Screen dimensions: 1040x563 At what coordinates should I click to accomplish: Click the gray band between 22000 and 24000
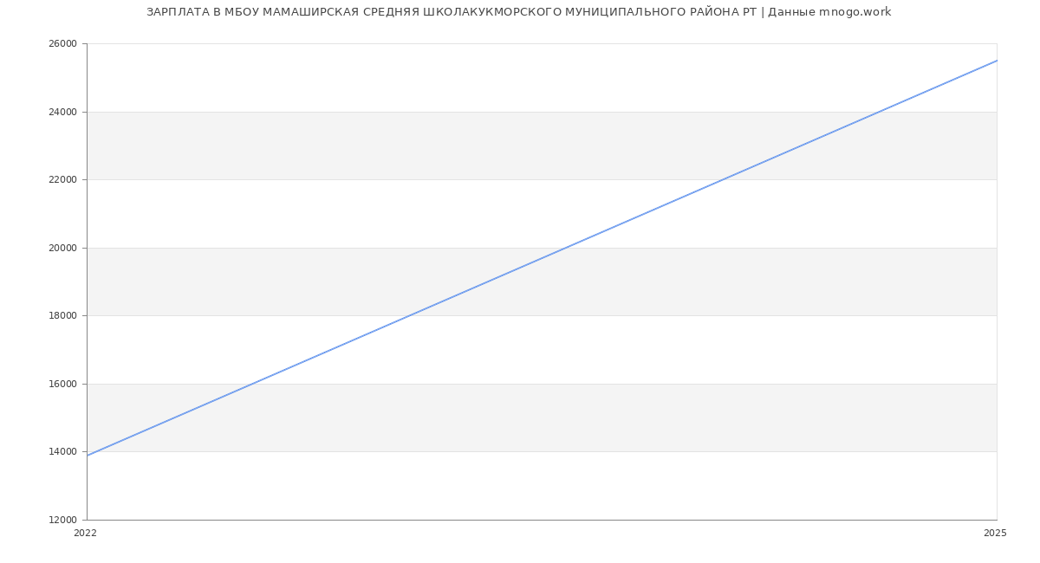[x=347, y=146]
